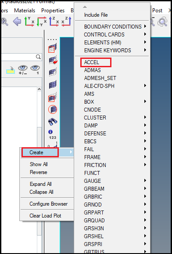172x254 pixels.
Task: Click the up arrow atop the Create submenu
Action: [85, 7]
